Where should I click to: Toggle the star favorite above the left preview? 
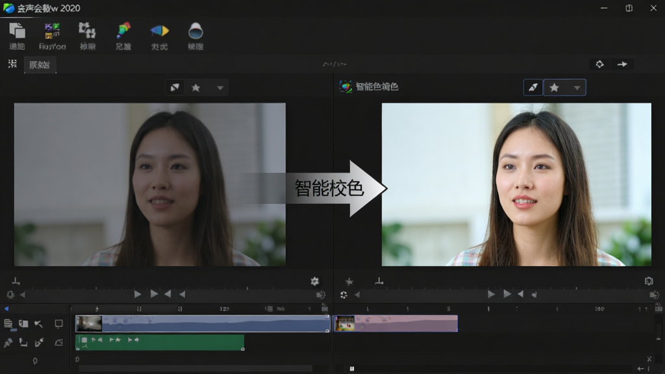tap(195, 88)
